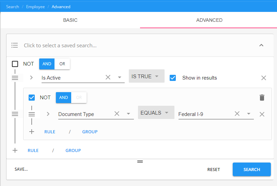Open the IS TRUE operator dropdown
Image resolution: width=277 pixels, height=186 pixels.
pyautogui.click(x=146, y=76)
